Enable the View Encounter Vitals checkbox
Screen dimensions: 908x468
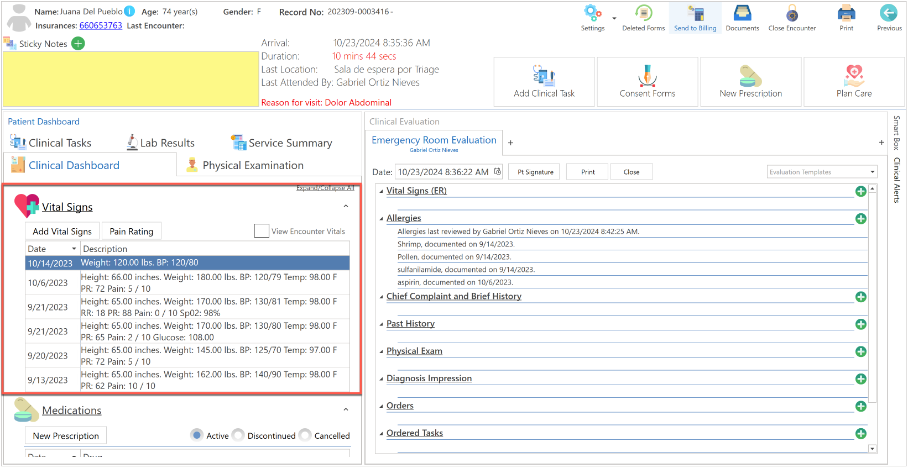click(x=262, y=231)
